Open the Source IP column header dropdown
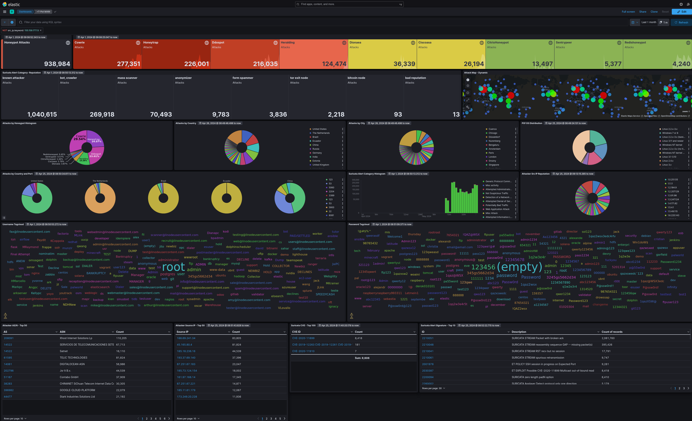Viewport: 692px width, 421px height. pos(229,332)
